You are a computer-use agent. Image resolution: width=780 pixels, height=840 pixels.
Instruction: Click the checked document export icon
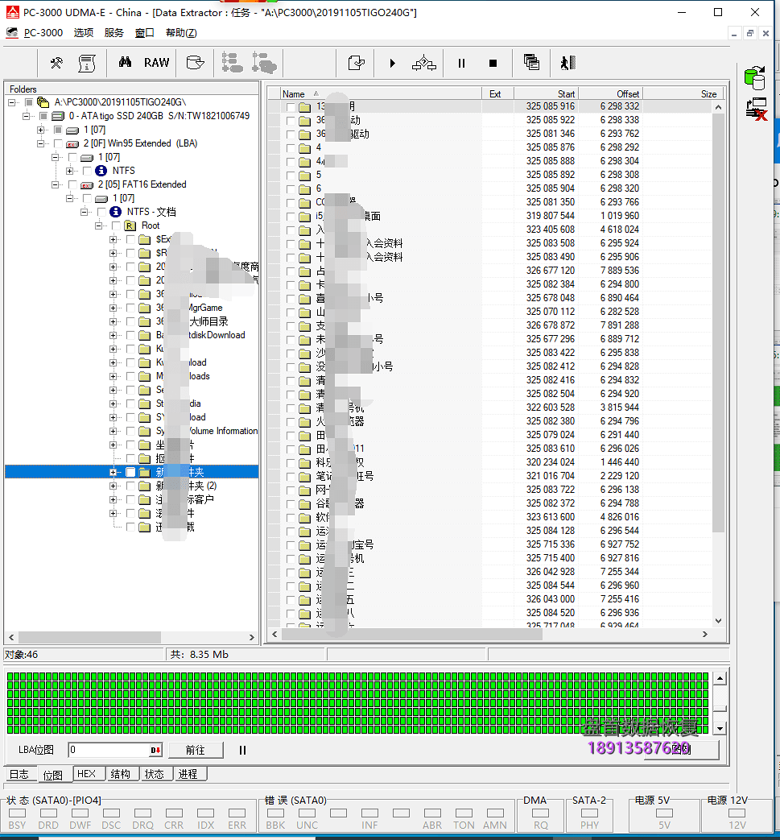pyautogui.click(x=356, y=63)
